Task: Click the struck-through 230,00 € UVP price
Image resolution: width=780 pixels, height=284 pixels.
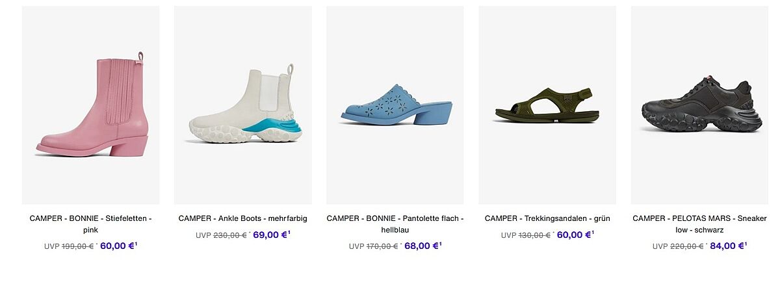Action: coord(229,235)
